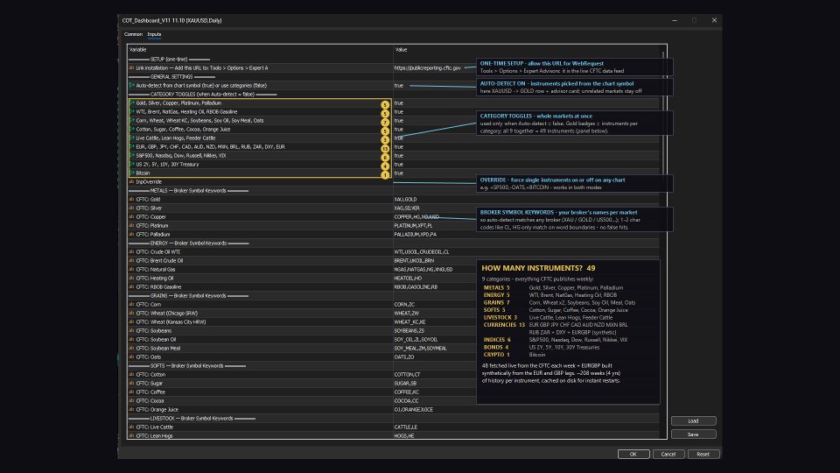The height and width of the screenshot is (473, 840).
Task: Click the string icon beside CFTC: Cotton
Action: coord(131,374)
